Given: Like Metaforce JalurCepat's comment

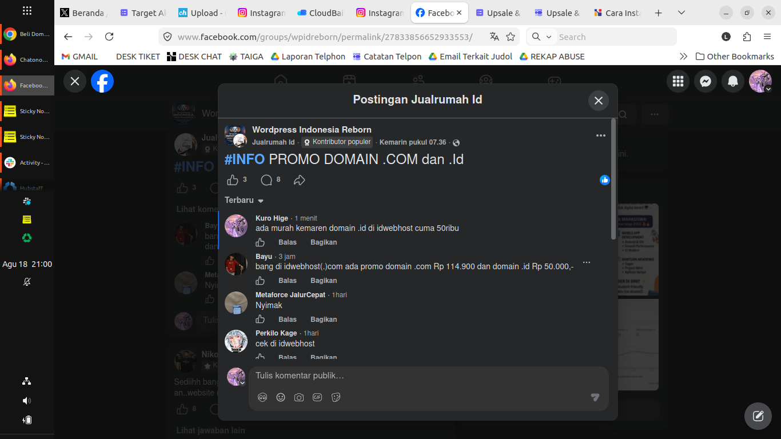Looking at the screenshot, I should point(260,320).
